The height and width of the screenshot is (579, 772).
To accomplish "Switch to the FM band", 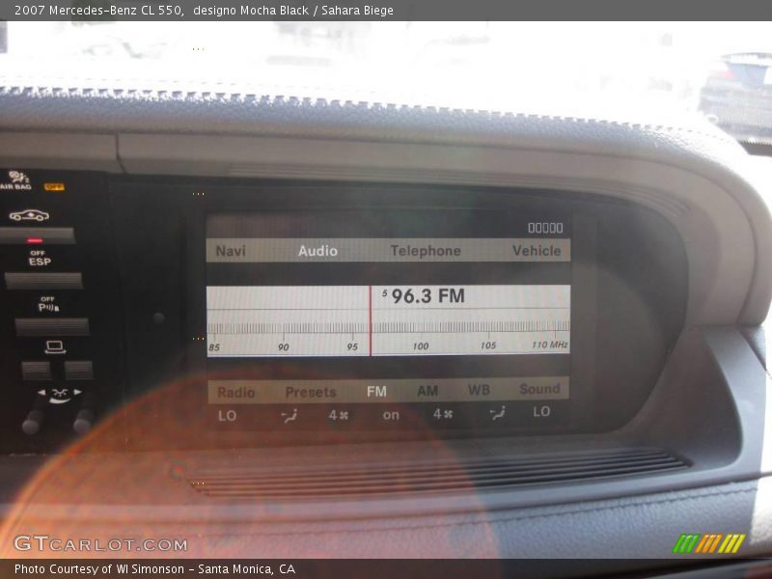I will tap(376, 392).
